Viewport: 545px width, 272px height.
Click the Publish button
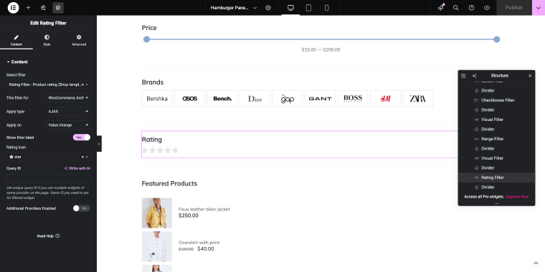click(x=514, y=8)
